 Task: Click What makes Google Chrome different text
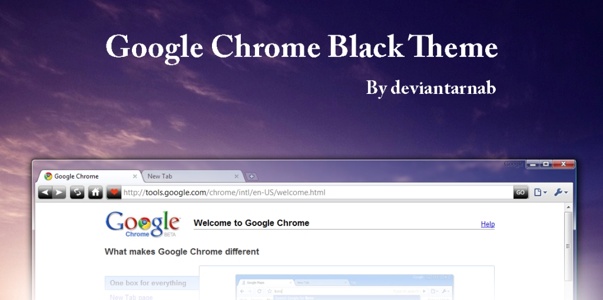[182, 252]
